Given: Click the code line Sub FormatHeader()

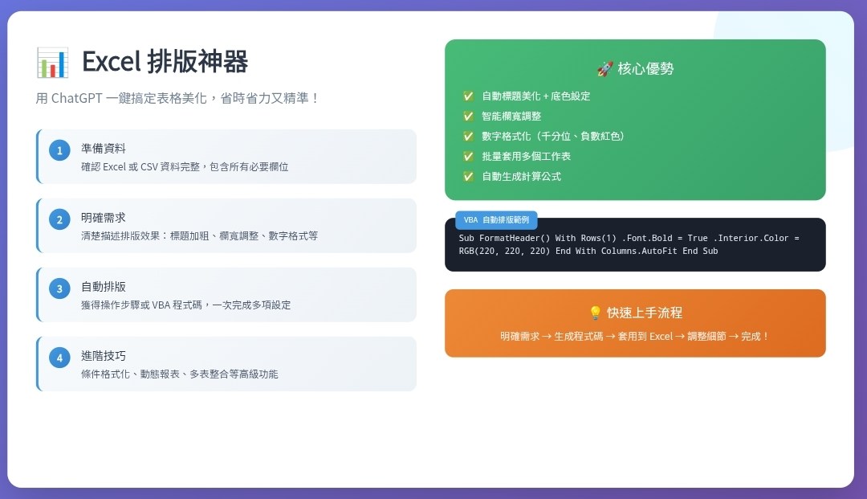Looking at the screenshot, I should (629, 238).
